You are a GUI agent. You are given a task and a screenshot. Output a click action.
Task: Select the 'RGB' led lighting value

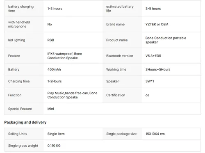[51, 40]
